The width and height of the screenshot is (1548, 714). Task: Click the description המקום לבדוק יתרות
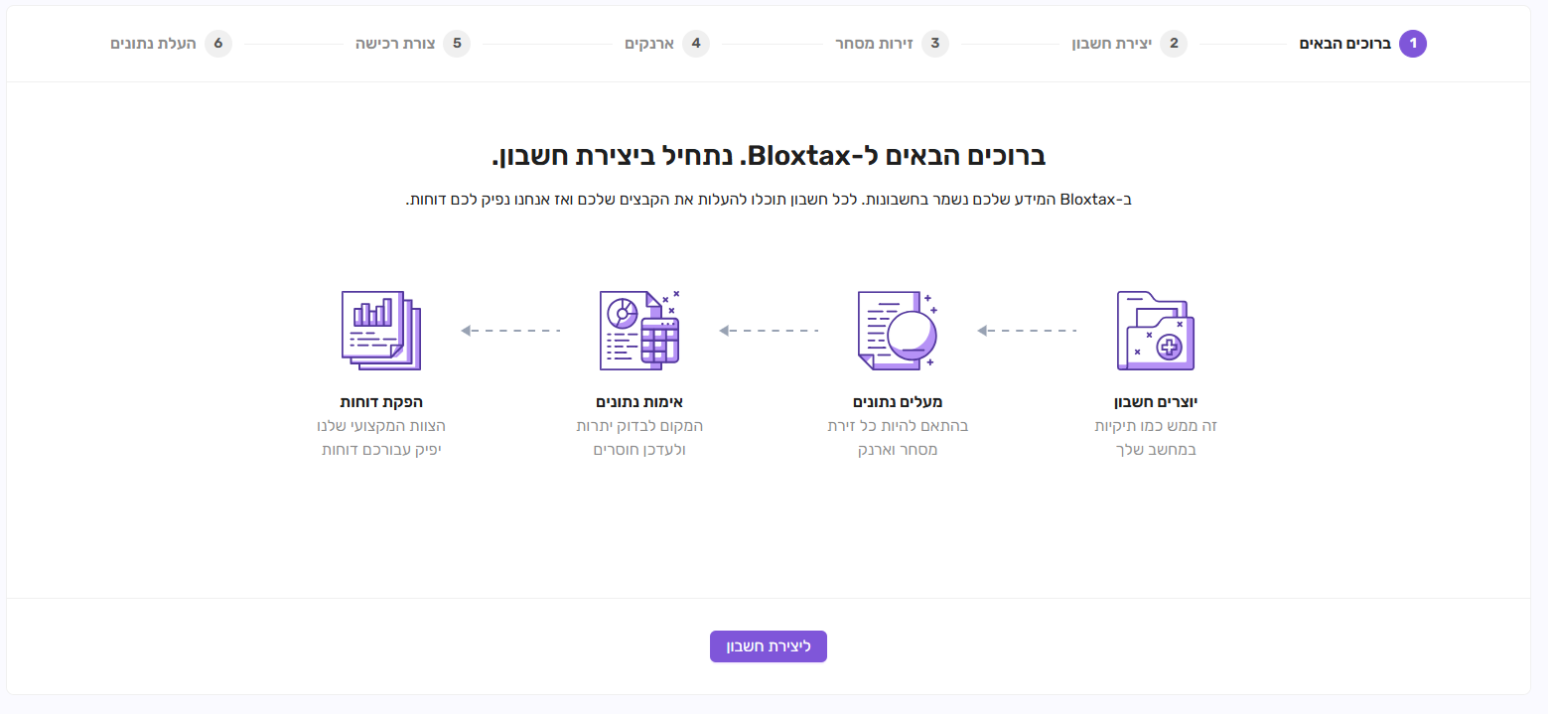coord(639,438)
